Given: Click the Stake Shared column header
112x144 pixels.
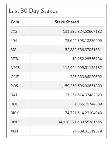Looking at the screenshot, I should pos(67,22).
